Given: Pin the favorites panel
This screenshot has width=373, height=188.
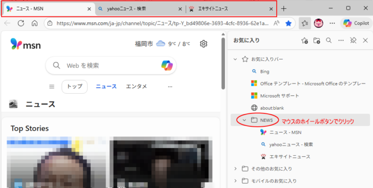Looking at the screenshot, I should pyautogui.click(x=353, y=40).
